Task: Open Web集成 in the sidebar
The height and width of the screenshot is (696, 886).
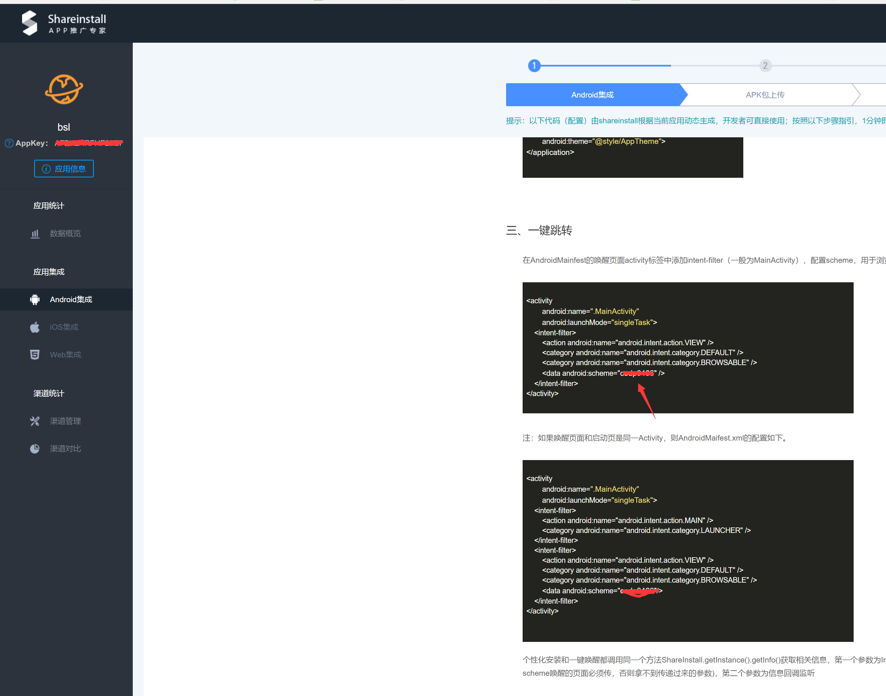Action: click(65, 354)
